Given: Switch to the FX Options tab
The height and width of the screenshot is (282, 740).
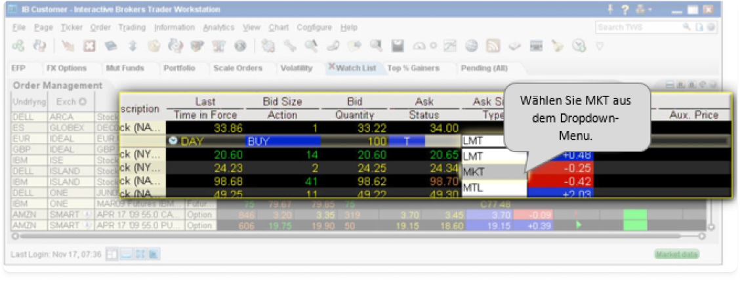Looking at the screenshot, I should (x=66, y=68).
